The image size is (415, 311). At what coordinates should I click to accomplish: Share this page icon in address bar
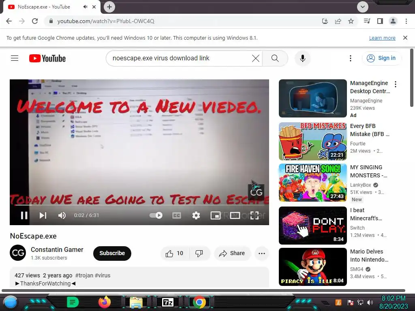tap(338, 21)
